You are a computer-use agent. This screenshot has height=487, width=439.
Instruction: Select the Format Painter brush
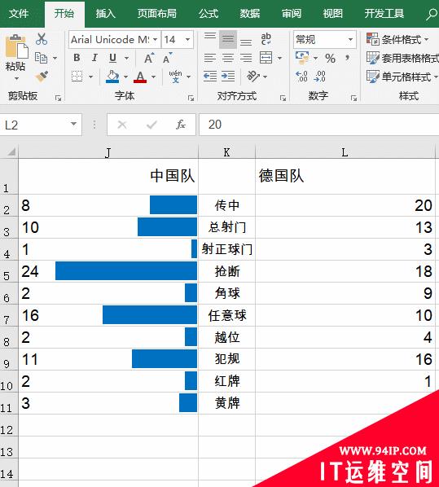pyautogui.click(x=42, y=77)
